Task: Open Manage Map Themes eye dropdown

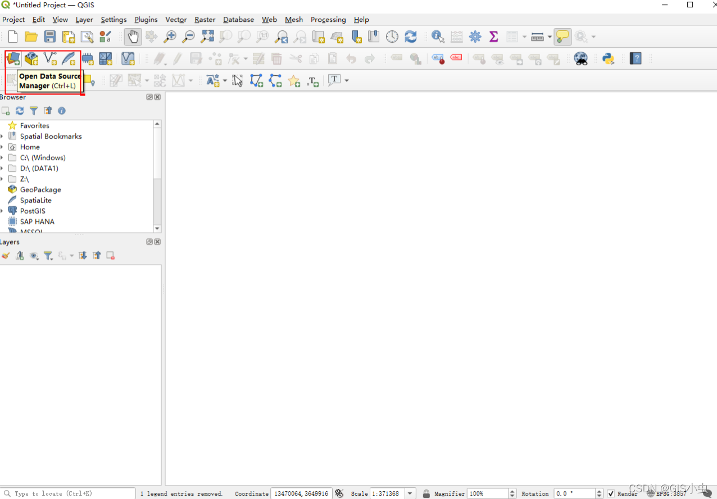Action: coord(34,256)
